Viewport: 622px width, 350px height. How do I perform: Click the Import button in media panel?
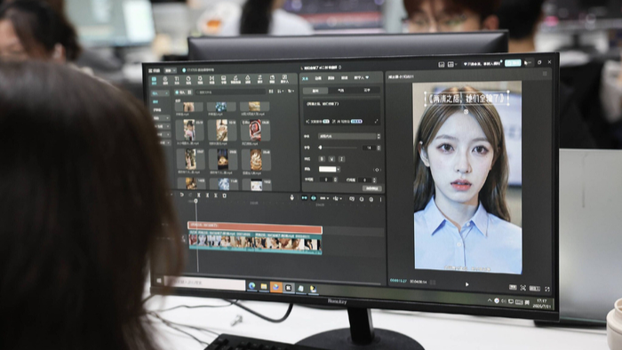click(180, 92)
